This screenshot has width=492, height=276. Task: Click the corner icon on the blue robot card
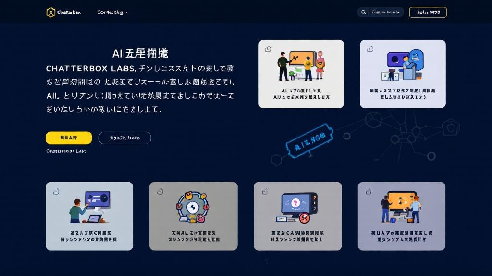tap(370, 49)
